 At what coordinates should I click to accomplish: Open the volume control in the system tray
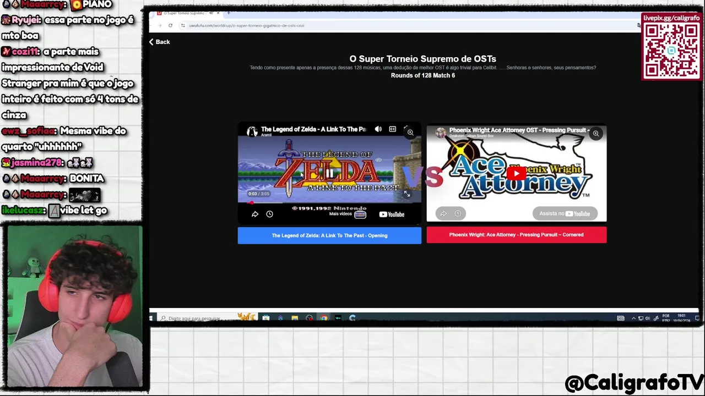pyautogui.click(x=647, y=318)
